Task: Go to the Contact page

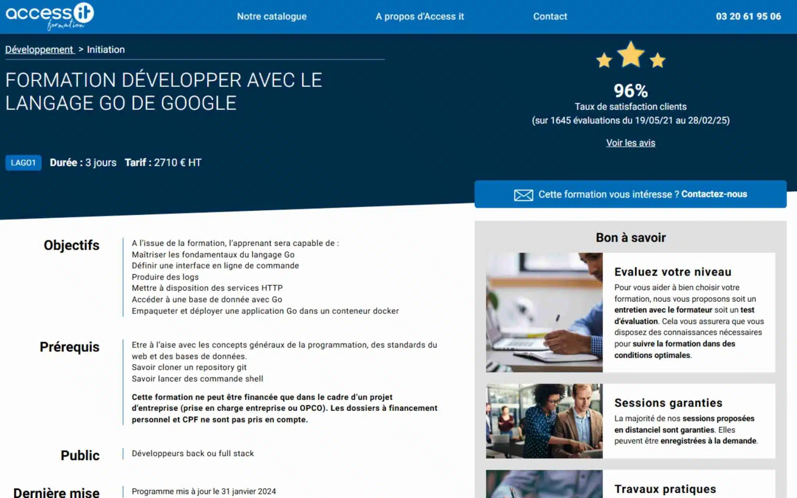Action: point(550,16)
